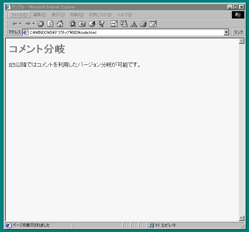Click the マイ コンピュータ status text
The image size is (249, 232).
tap(165, 225)
